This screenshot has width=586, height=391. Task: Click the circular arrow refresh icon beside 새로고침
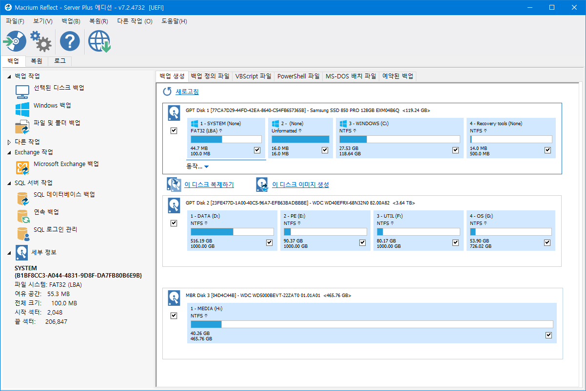pyautogui.click(x=167, y=92)
